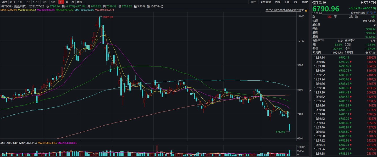This screenshot has width=377, height=157.
Task: Toggle the 复权 price adjustment option
Action: coord(253,2)
